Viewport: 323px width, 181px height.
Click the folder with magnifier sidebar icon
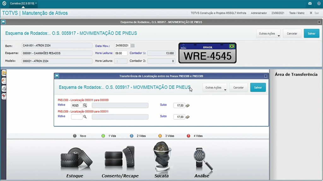coord(4,73)
